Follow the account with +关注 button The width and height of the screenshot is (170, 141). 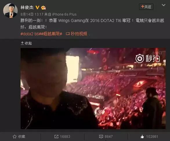coord(146,7)
